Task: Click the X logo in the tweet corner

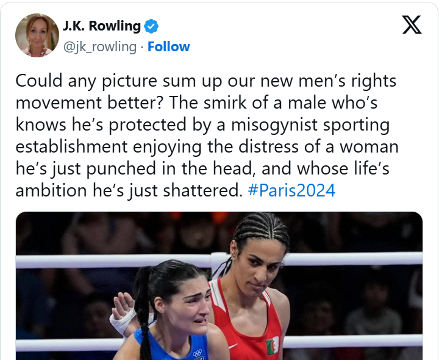Action: tap(412, 25)
